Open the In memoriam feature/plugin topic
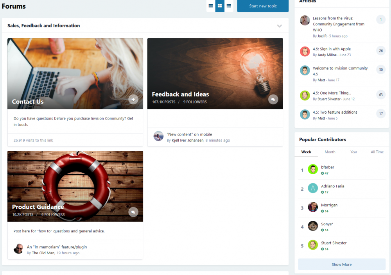The image size is (391, 275). click(x=57, y=247)
